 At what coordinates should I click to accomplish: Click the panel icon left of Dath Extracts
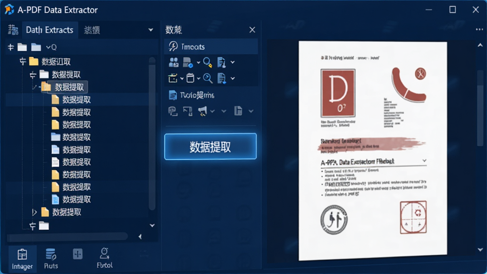coord(13,30)
